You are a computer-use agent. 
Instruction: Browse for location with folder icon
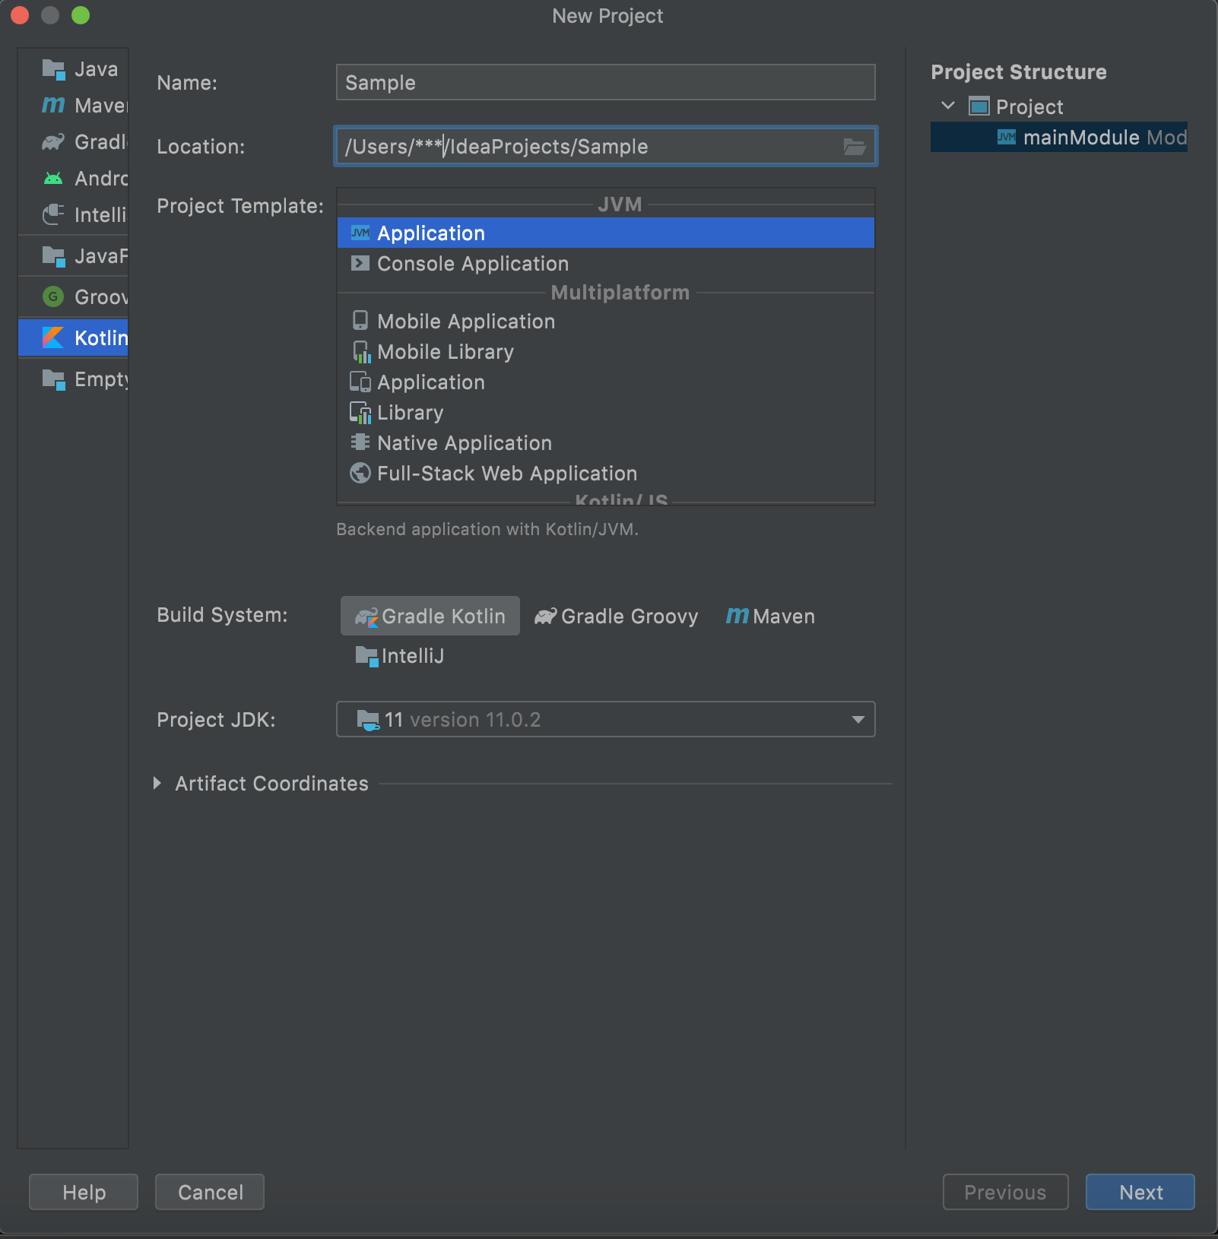pyautogui.click(x=855, y=147)
